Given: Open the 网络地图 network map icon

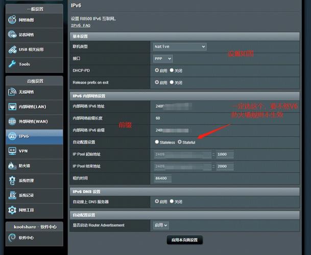Looking at the screenshot, I should [x=12, y=19].
